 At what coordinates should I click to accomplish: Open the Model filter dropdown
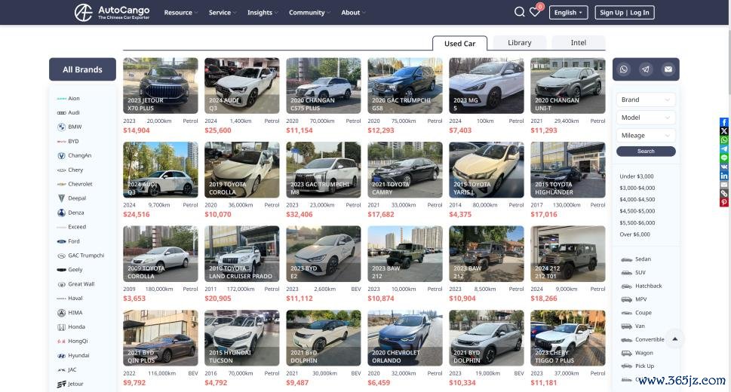(x=646, y=118)
